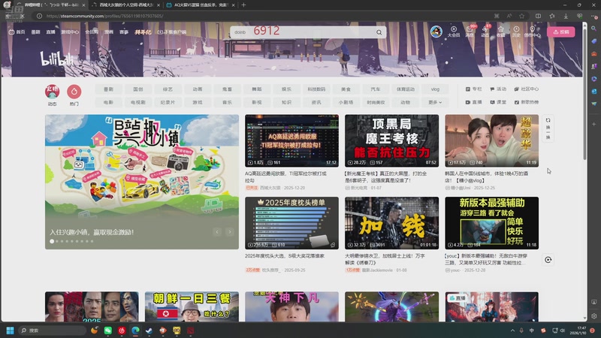Click the browser favorites star icon
The width and height of the screenshot is (601, 338).
point(521,16)
